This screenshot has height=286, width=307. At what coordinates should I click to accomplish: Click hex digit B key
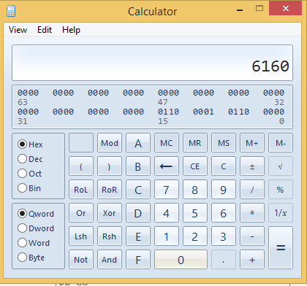138,166
